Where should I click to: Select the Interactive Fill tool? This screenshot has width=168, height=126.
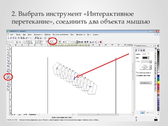click(x=8, y=89)
